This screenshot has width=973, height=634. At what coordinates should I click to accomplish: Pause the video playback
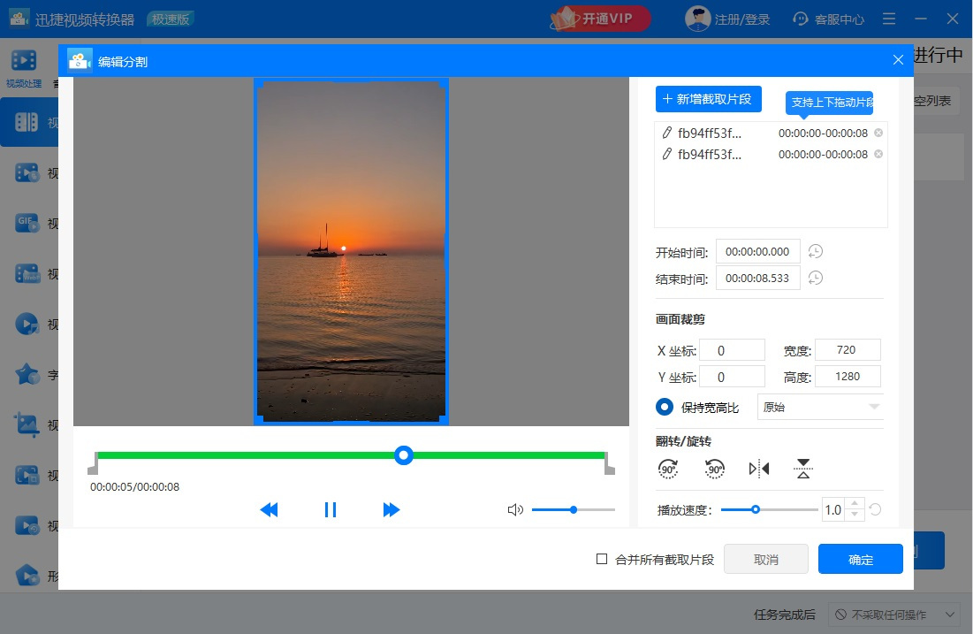tap(331, 509)
